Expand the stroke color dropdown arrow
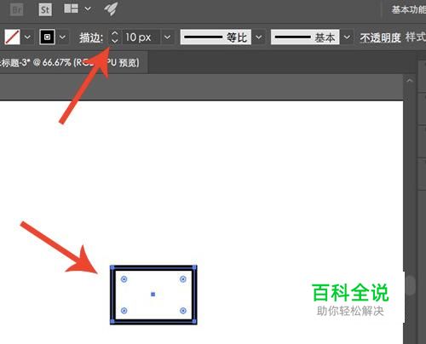 tap(62, 37)
